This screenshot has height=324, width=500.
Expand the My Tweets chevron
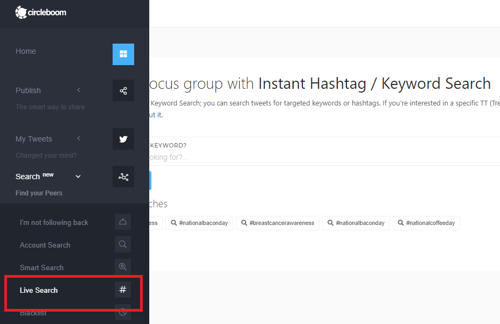click(x=79, y=138)
